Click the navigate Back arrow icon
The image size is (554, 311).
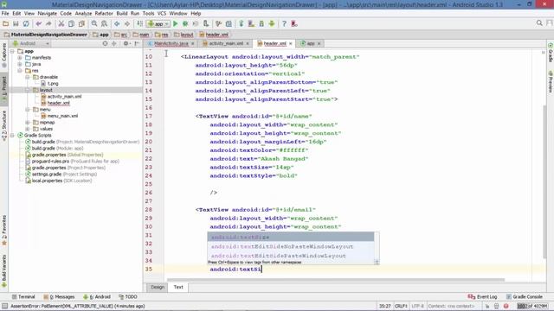coord(117,23)
